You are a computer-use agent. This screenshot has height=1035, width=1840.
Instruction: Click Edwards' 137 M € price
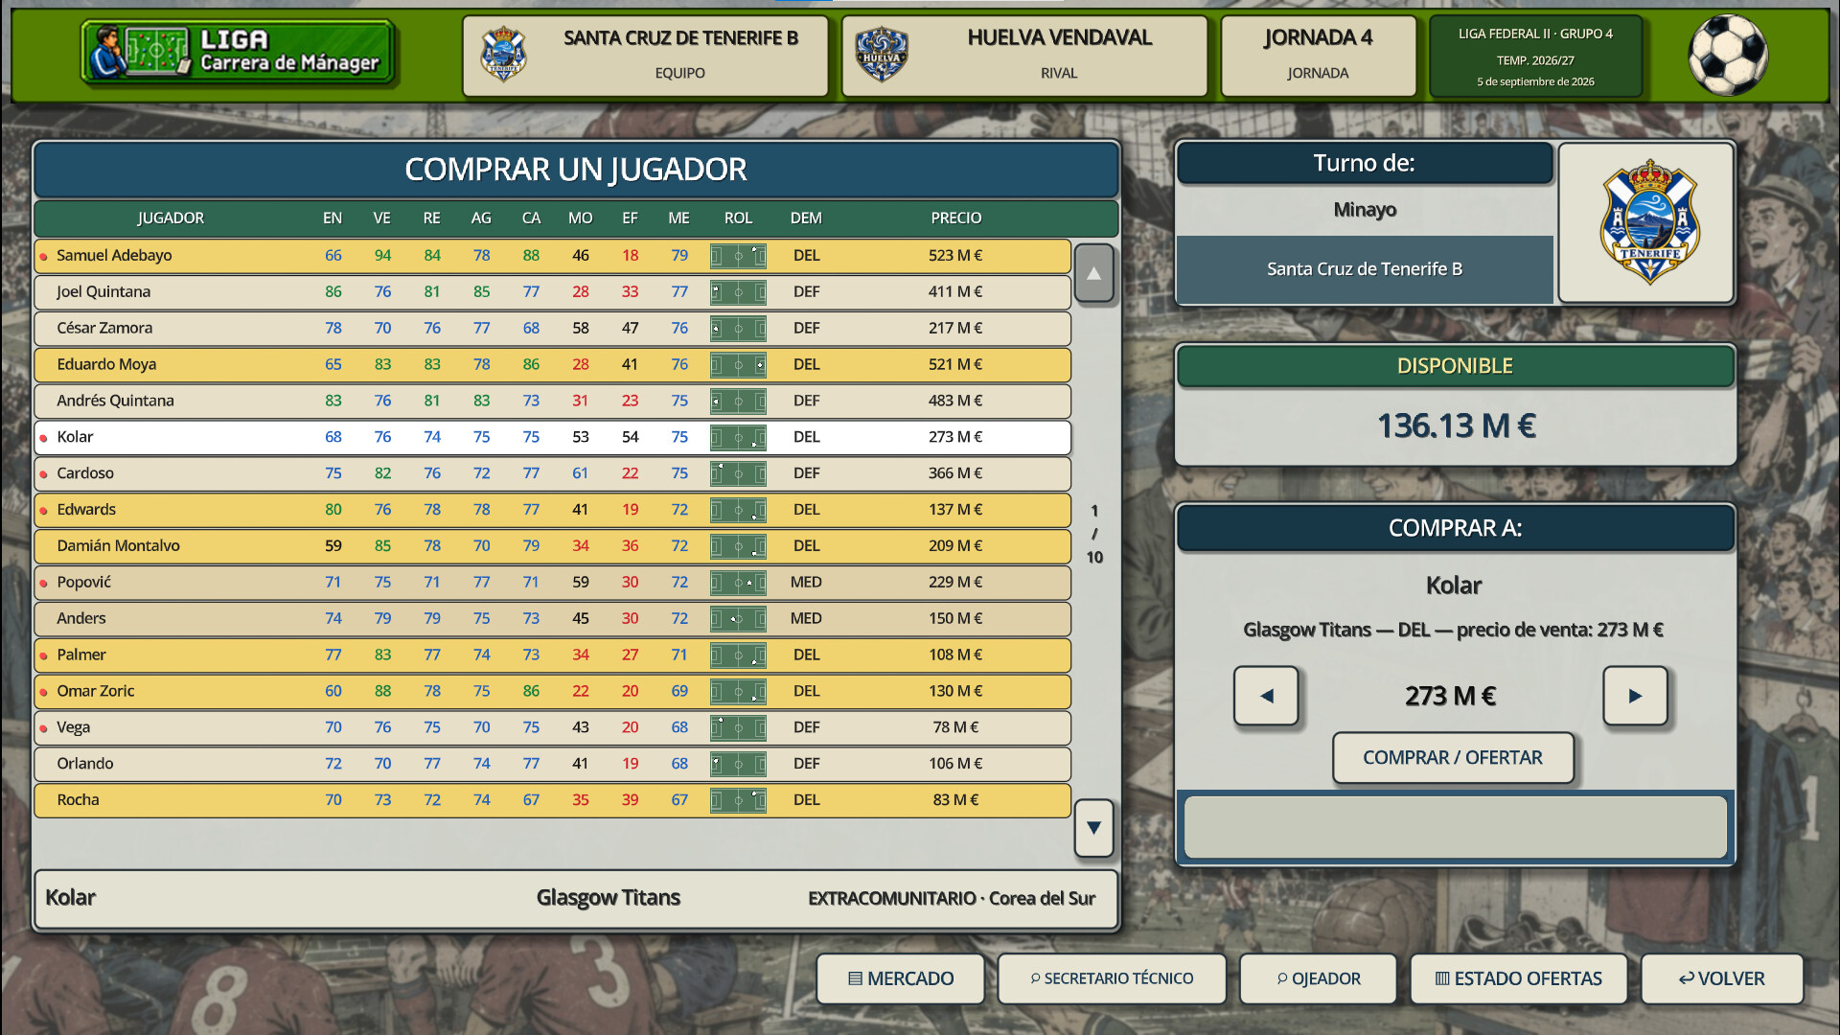(x=955, y=510)
